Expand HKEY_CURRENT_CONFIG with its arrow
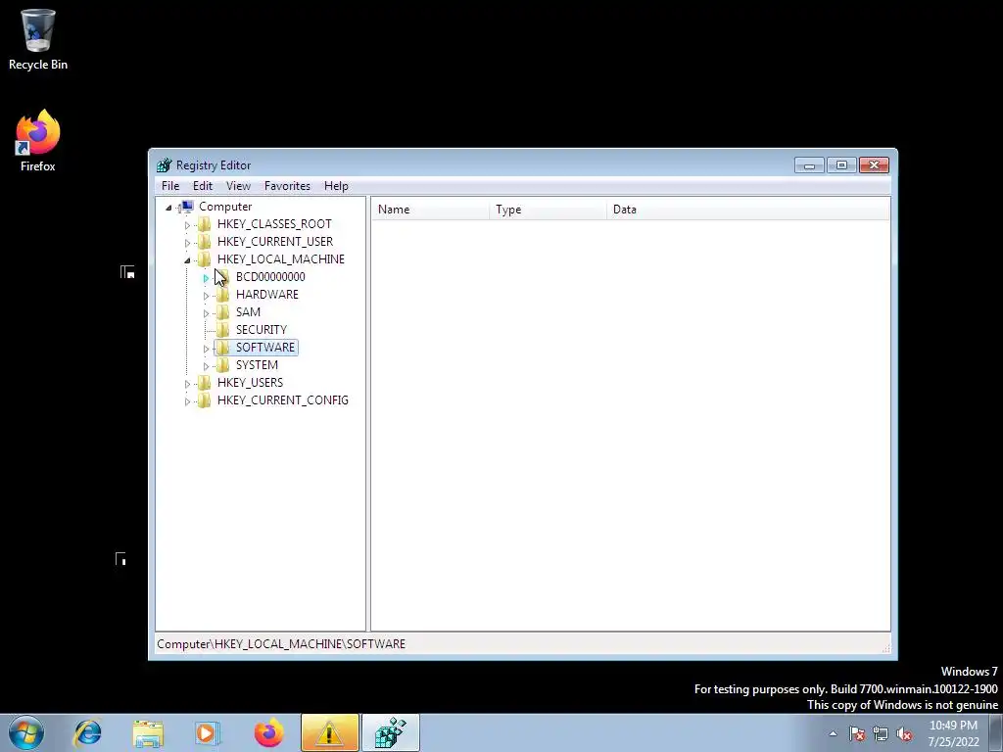The height and width of the screenshot is (752, 1003). click(187, 401)
